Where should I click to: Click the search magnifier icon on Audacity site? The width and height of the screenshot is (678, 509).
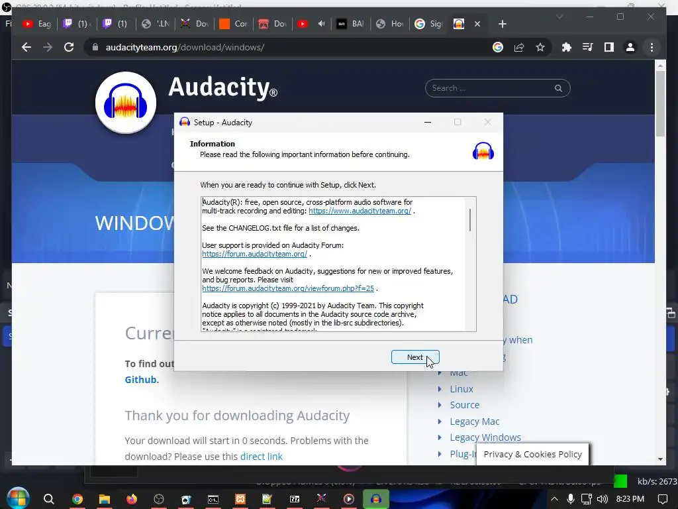(x=558, y=88)
